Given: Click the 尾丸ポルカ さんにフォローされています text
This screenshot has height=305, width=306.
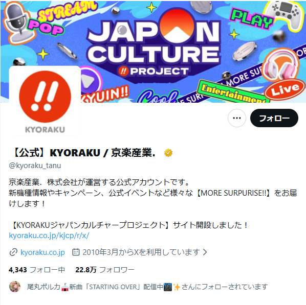Looking at the screenshot, I should tap(147, 287).
